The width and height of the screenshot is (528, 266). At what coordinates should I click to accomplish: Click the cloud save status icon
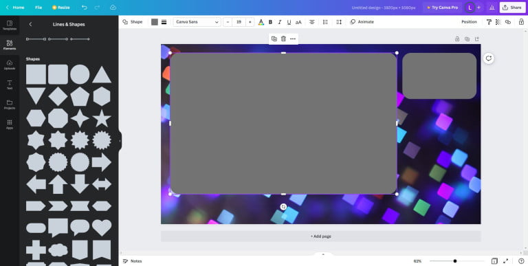click(x=113, y=8)
